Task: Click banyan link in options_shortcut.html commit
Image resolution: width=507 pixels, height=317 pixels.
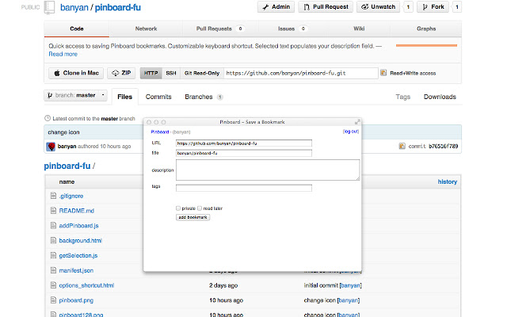Action: pos(350,285)
